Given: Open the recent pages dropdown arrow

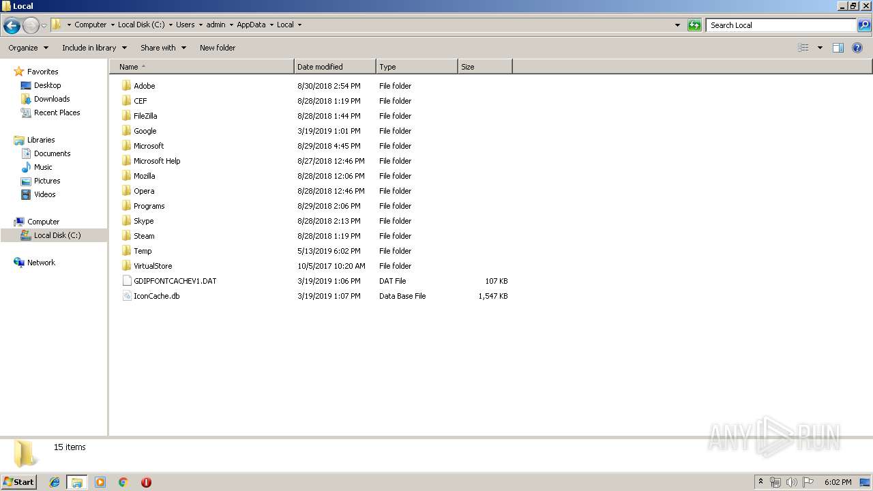Looking at the screenshot, I should pos(44,26).
